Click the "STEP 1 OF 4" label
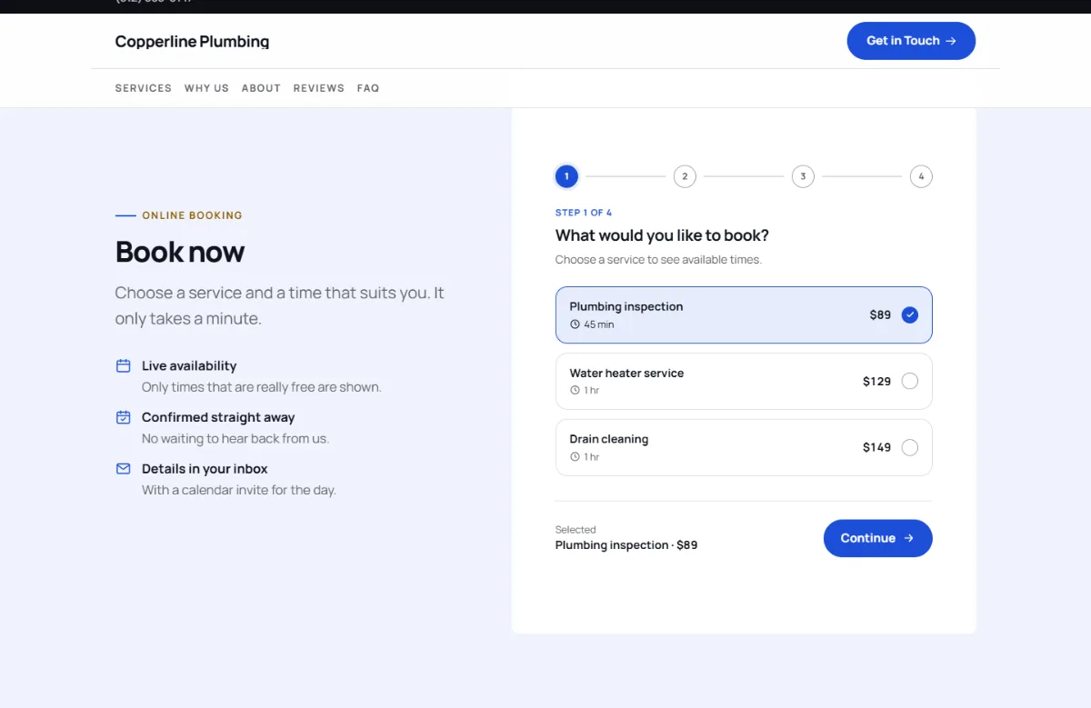1091x708 pixels. [x=584, y=213]
